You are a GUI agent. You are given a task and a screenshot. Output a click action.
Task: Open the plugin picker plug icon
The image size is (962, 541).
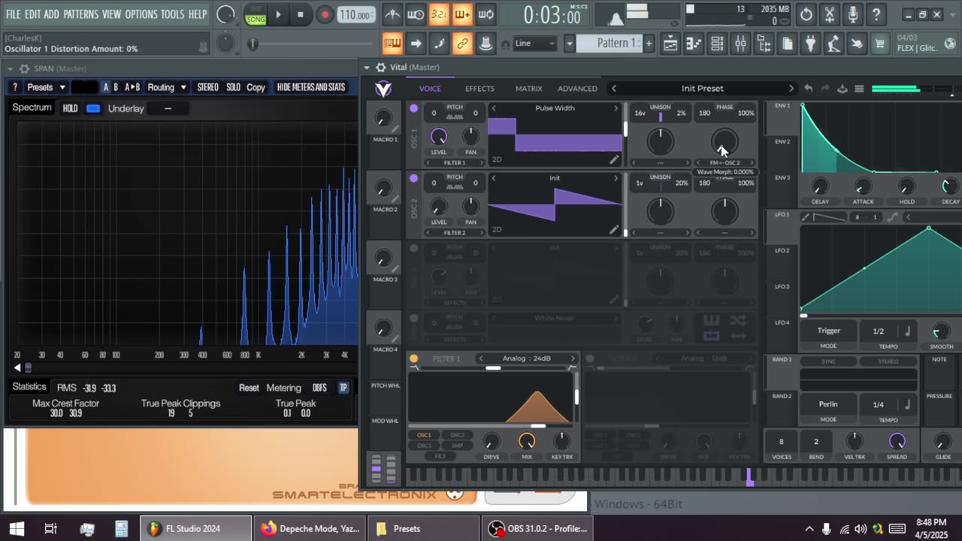coord(810,44)
